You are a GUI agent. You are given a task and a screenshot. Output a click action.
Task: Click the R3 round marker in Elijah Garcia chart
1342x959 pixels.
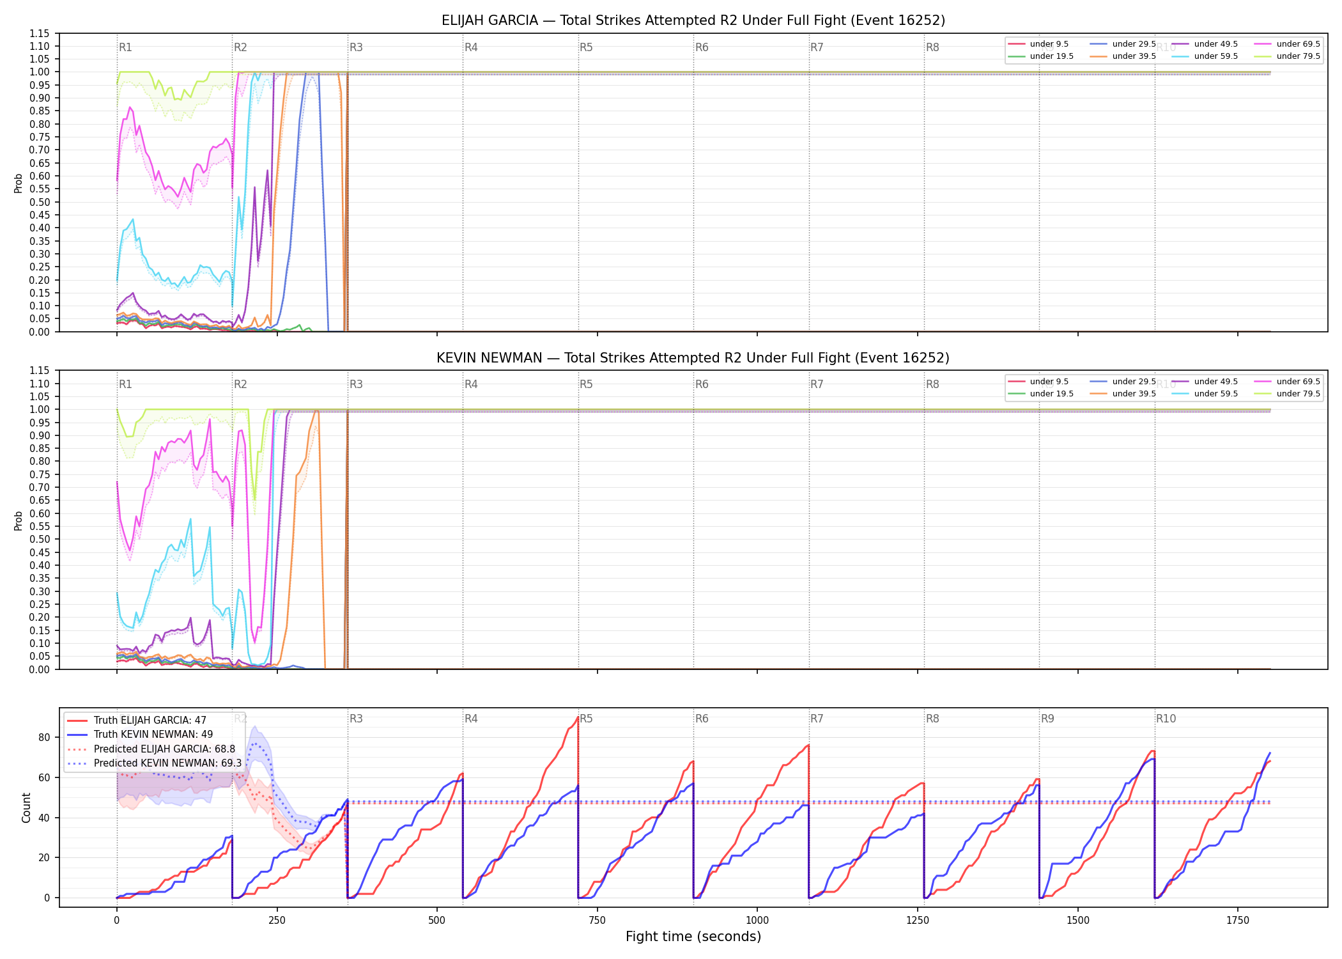pos(356,47)
